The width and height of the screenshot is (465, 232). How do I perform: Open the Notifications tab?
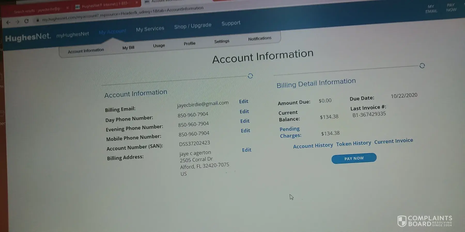point(260,39)
